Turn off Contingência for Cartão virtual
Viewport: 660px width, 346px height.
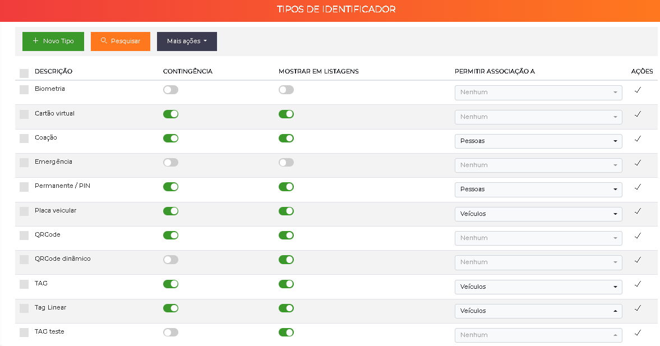pos(170,114)
